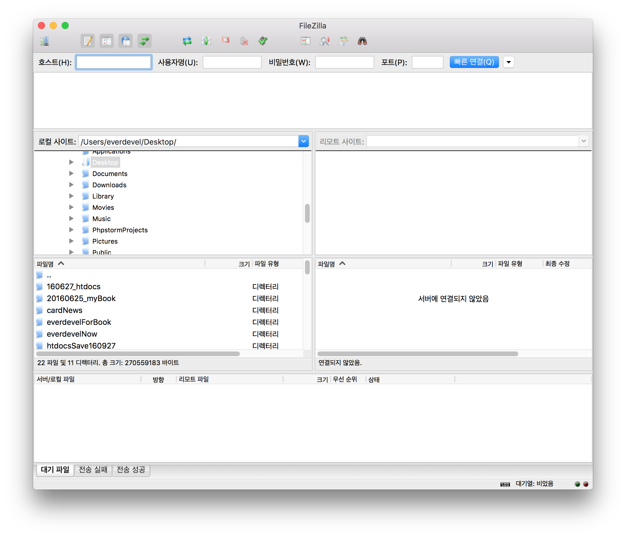Open the remote site path dropdown
This screenshot has width=626, height=537.
(x=584, y=141)
